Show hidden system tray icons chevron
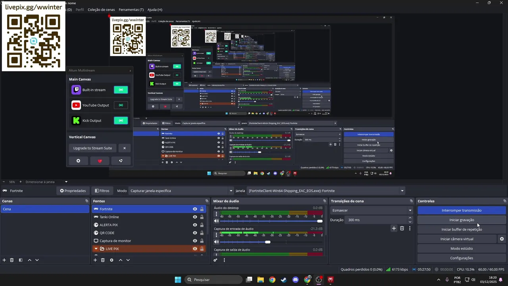The width and height of the screenshot is (508, 286). [439, 280]
